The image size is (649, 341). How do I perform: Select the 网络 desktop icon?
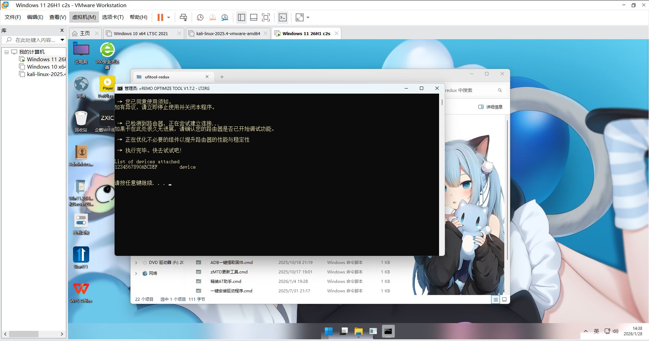point(81,87)
